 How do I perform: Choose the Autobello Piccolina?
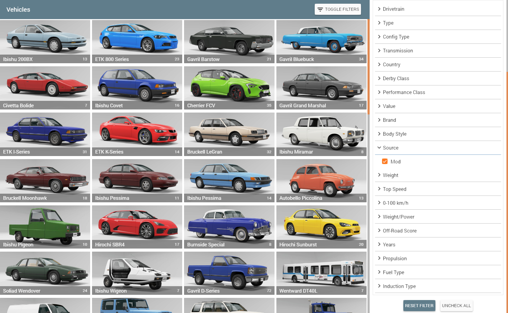pyautogui.click(x=321, y=181)
